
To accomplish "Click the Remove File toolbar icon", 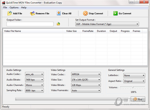I will coord(32,13).
